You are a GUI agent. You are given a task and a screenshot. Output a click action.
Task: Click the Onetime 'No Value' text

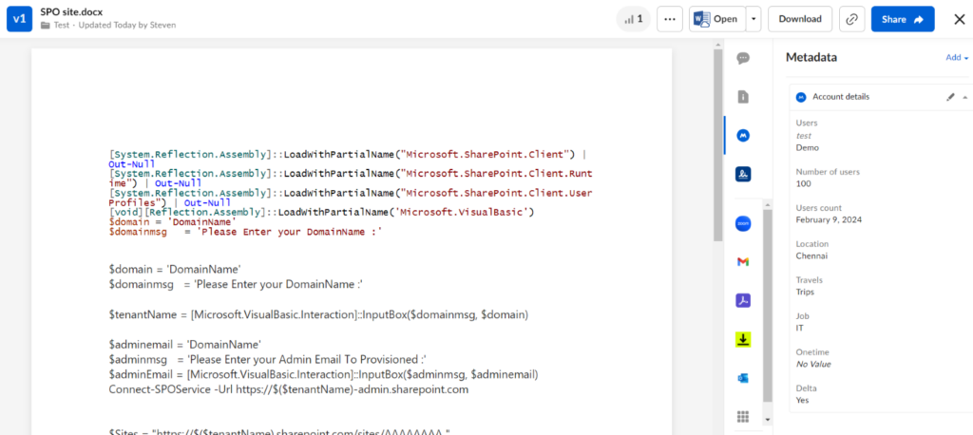coord(813,365)
